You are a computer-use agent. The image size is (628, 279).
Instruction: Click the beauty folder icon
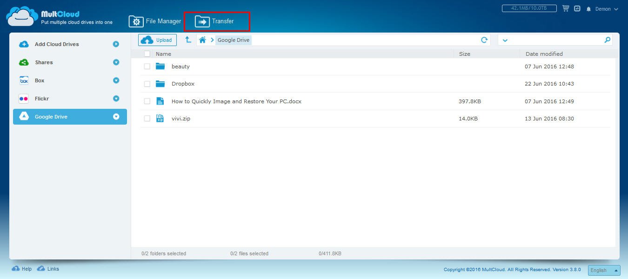pos(160,66)
